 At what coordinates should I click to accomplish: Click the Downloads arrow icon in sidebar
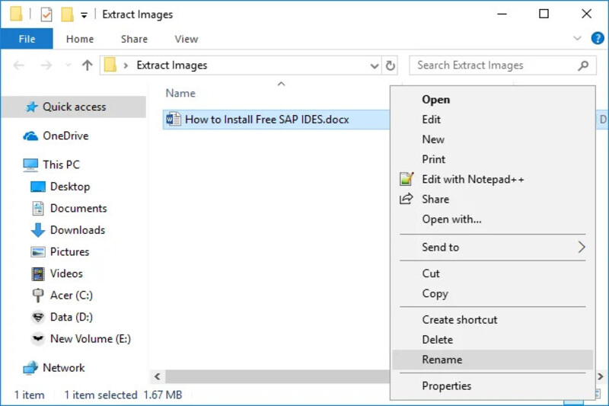point(37,230)
